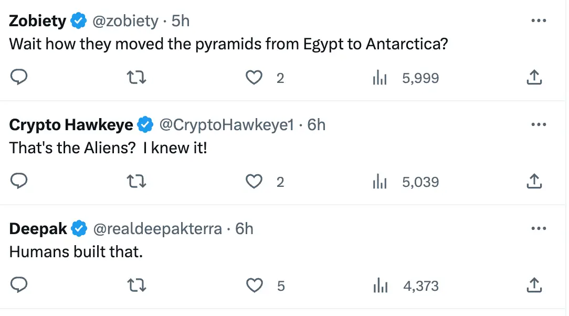Click Zobiety's blue verified badge
The image size is (569, 316).
point(78,20)
